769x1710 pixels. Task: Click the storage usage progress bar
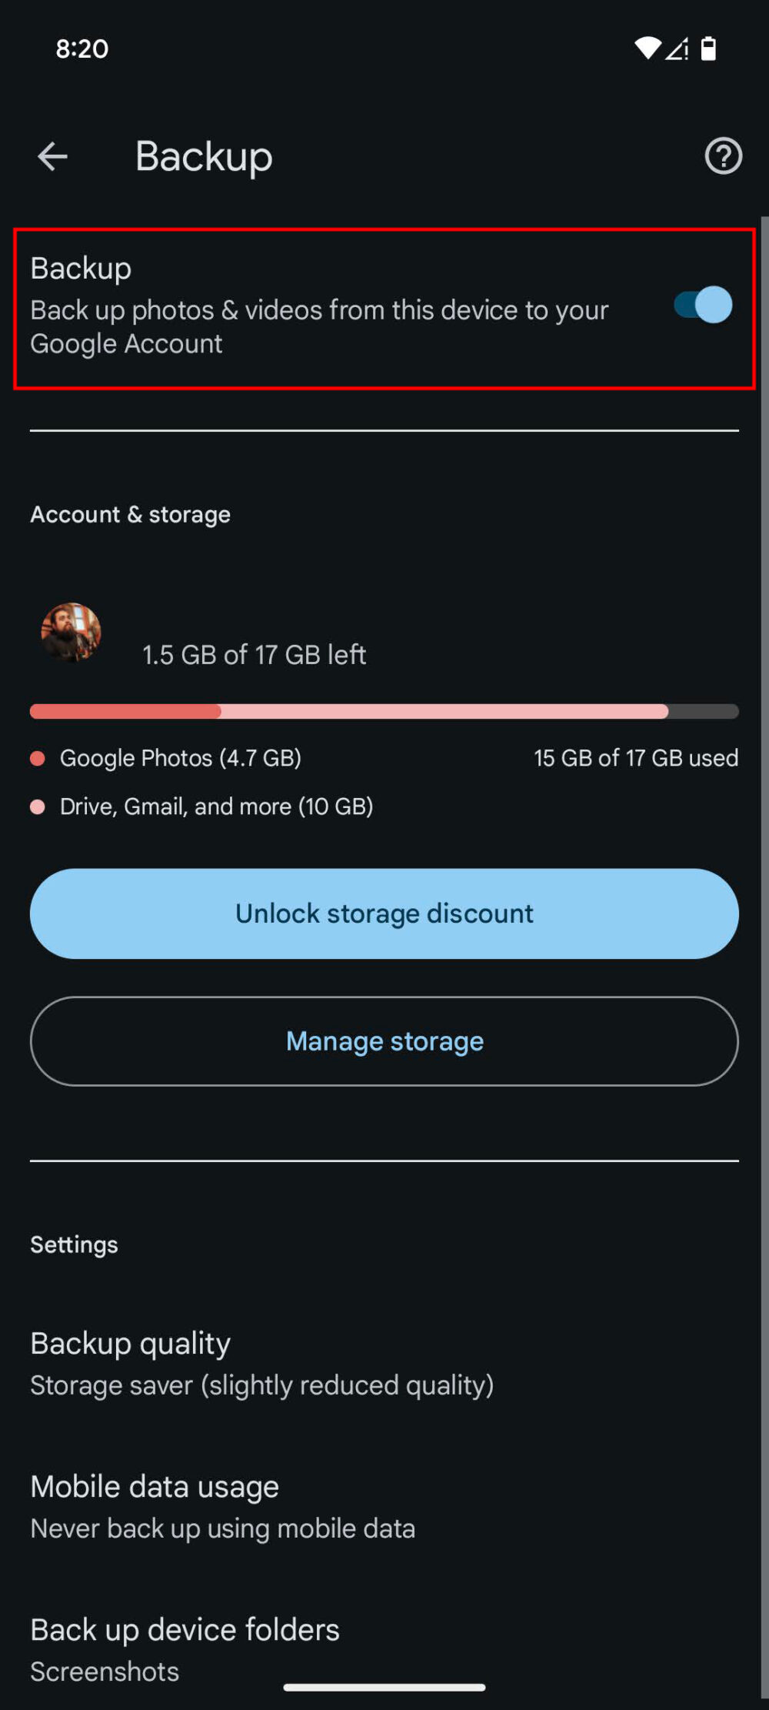pyautogui.click(x=384, y=711)
